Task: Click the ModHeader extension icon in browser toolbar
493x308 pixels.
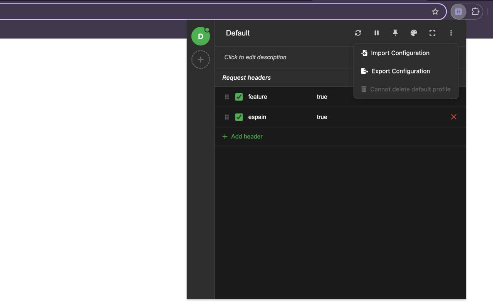Action: coord(458,12)
